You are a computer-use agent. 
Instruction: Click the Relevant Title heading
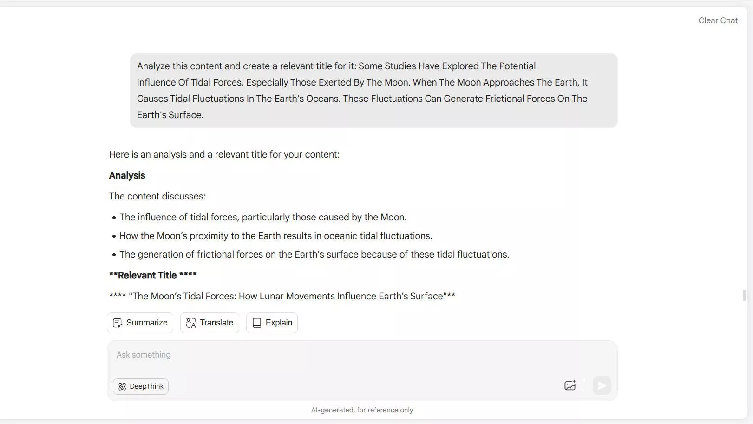[x=153, y=275]
